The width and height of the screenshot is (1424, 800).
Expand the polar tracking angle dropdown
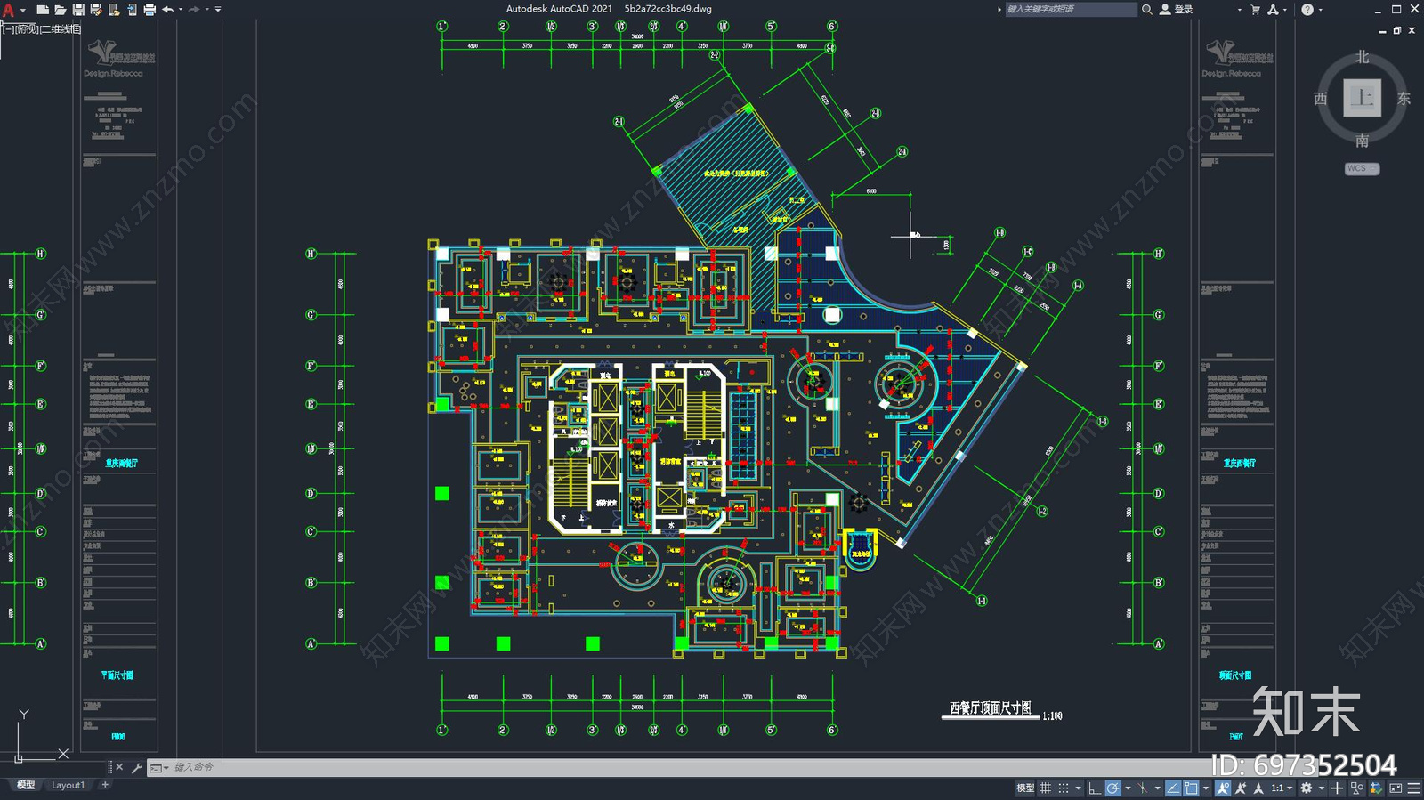(x=1128, y=788)
